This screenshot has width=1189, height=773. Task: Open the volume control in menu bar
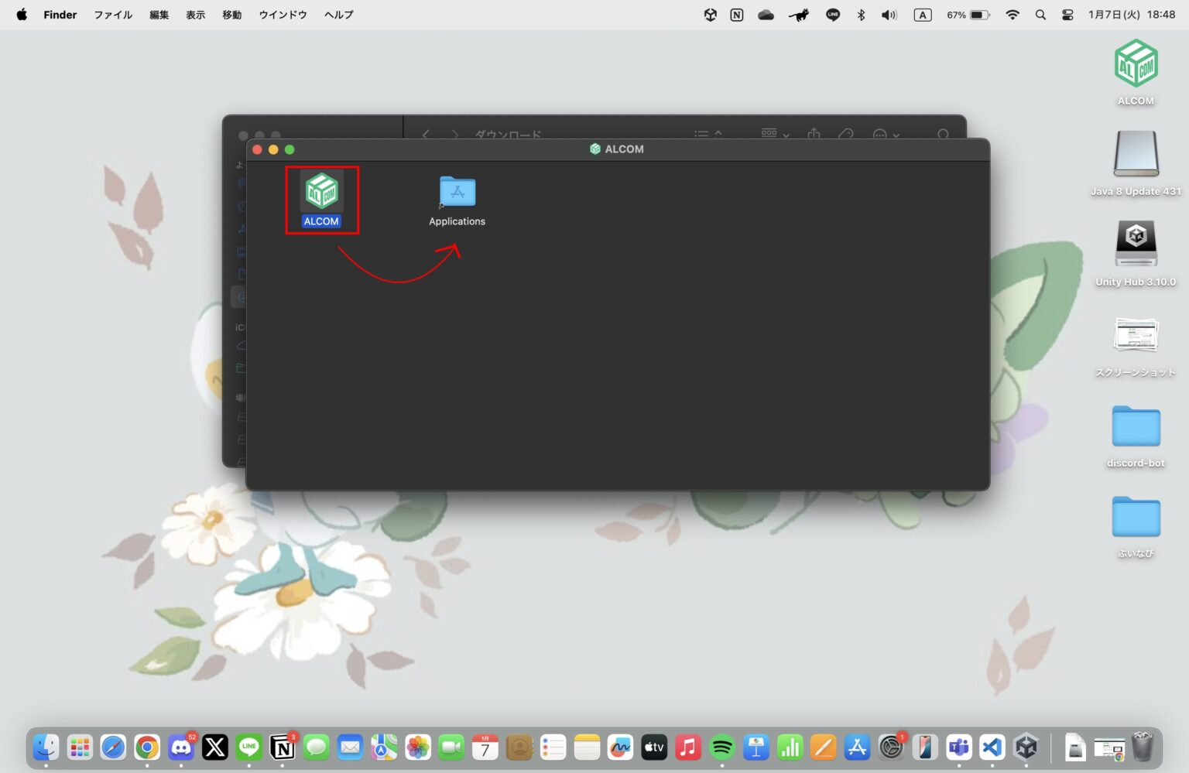coord(889,15)
